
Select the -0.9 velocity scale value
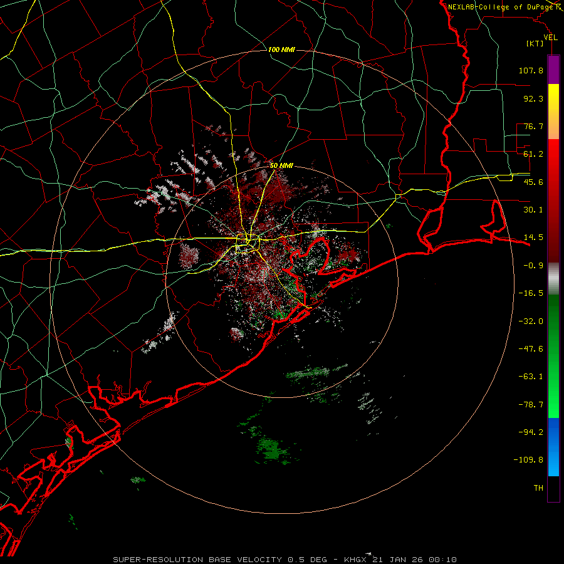[x=533, y=266]
